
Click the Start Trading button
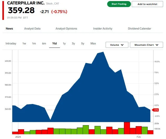(x=119, y=4)
